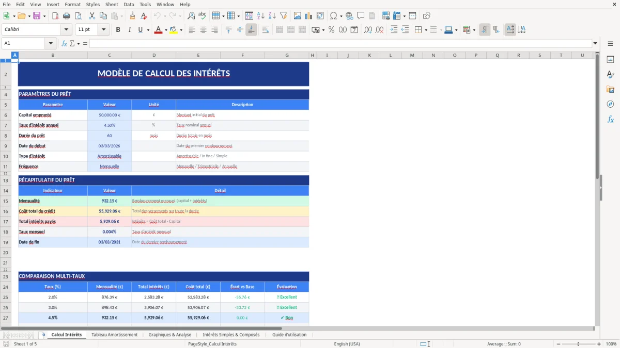The image size is (620, 348).
Task: Sort the data ascending
Action: click(x=260, y=15)
